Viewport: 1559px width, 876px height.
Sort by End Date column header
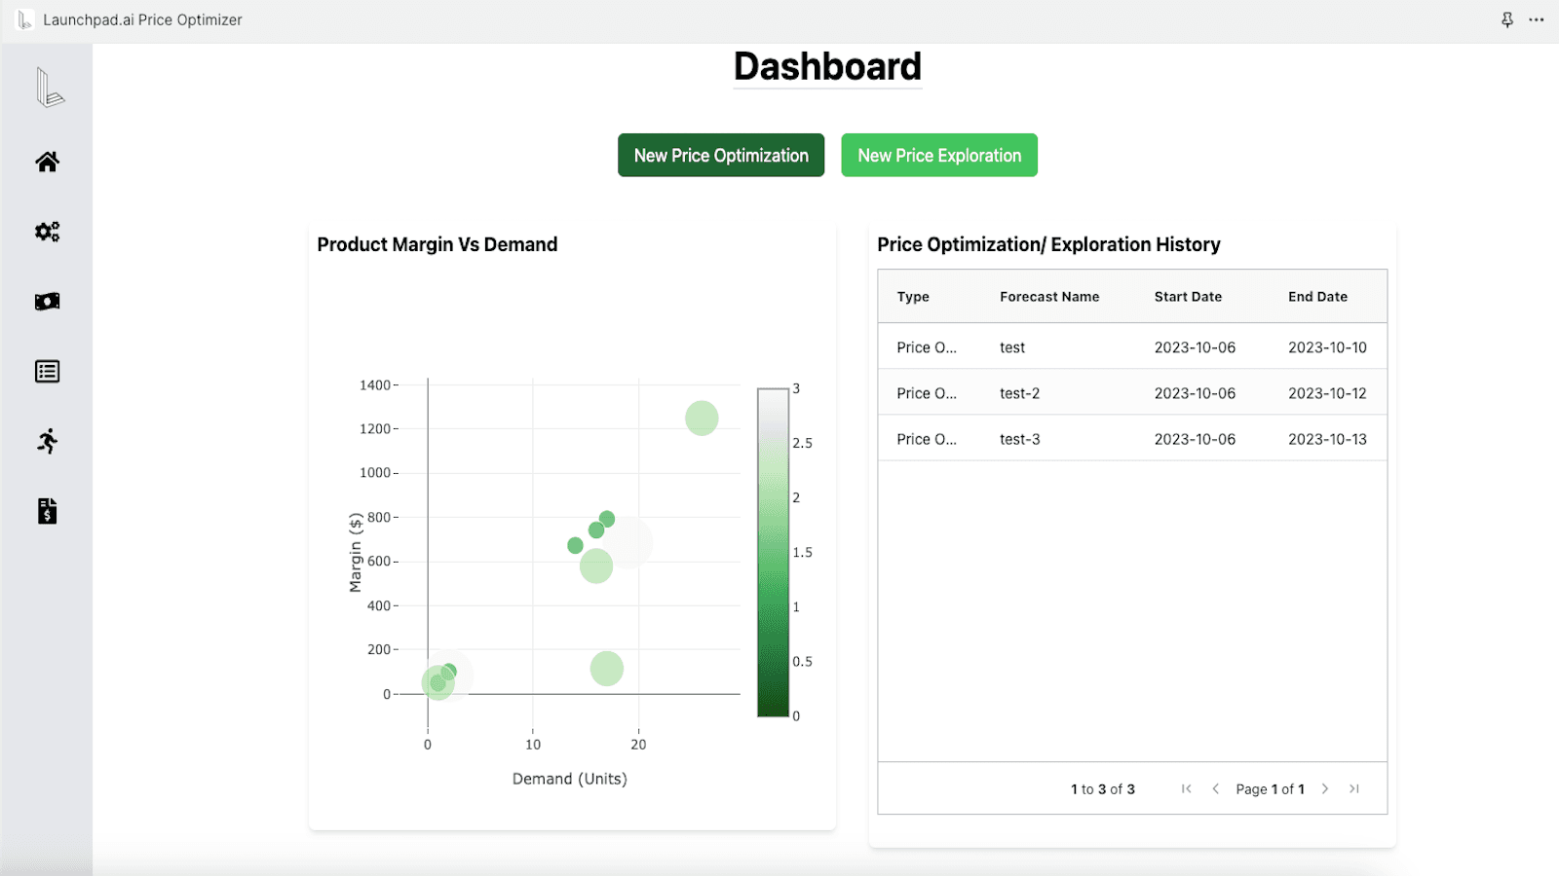pyautogui.click(x=1317, y=297)
